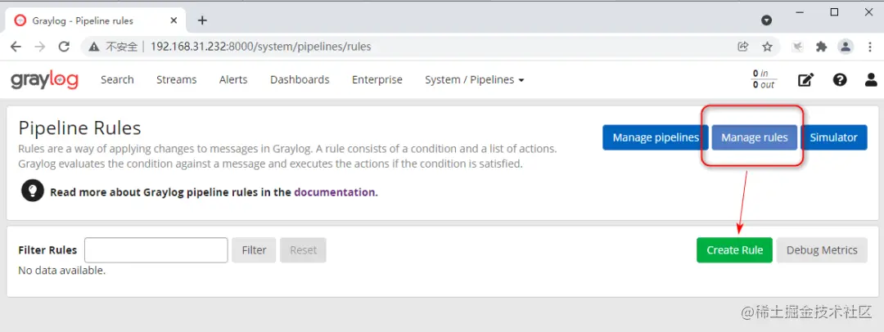Click the Filter button
Screen dimensions: 884x332
[x=254, y=250]
